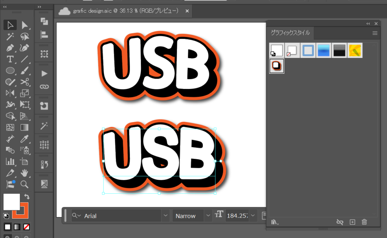Open the Pathfinder panel from the dock
The image size is (387, 238).
click(44, 22)
